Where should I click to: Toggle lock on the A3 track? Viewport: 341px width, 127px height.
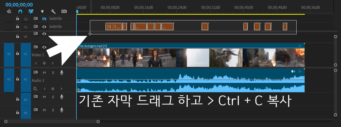tap(18, 112)
